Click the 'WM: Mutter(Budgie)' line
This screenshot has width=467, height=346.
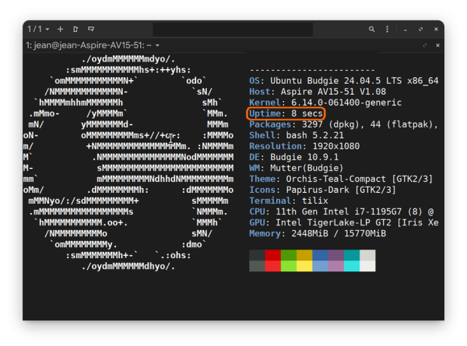point(297,168)
